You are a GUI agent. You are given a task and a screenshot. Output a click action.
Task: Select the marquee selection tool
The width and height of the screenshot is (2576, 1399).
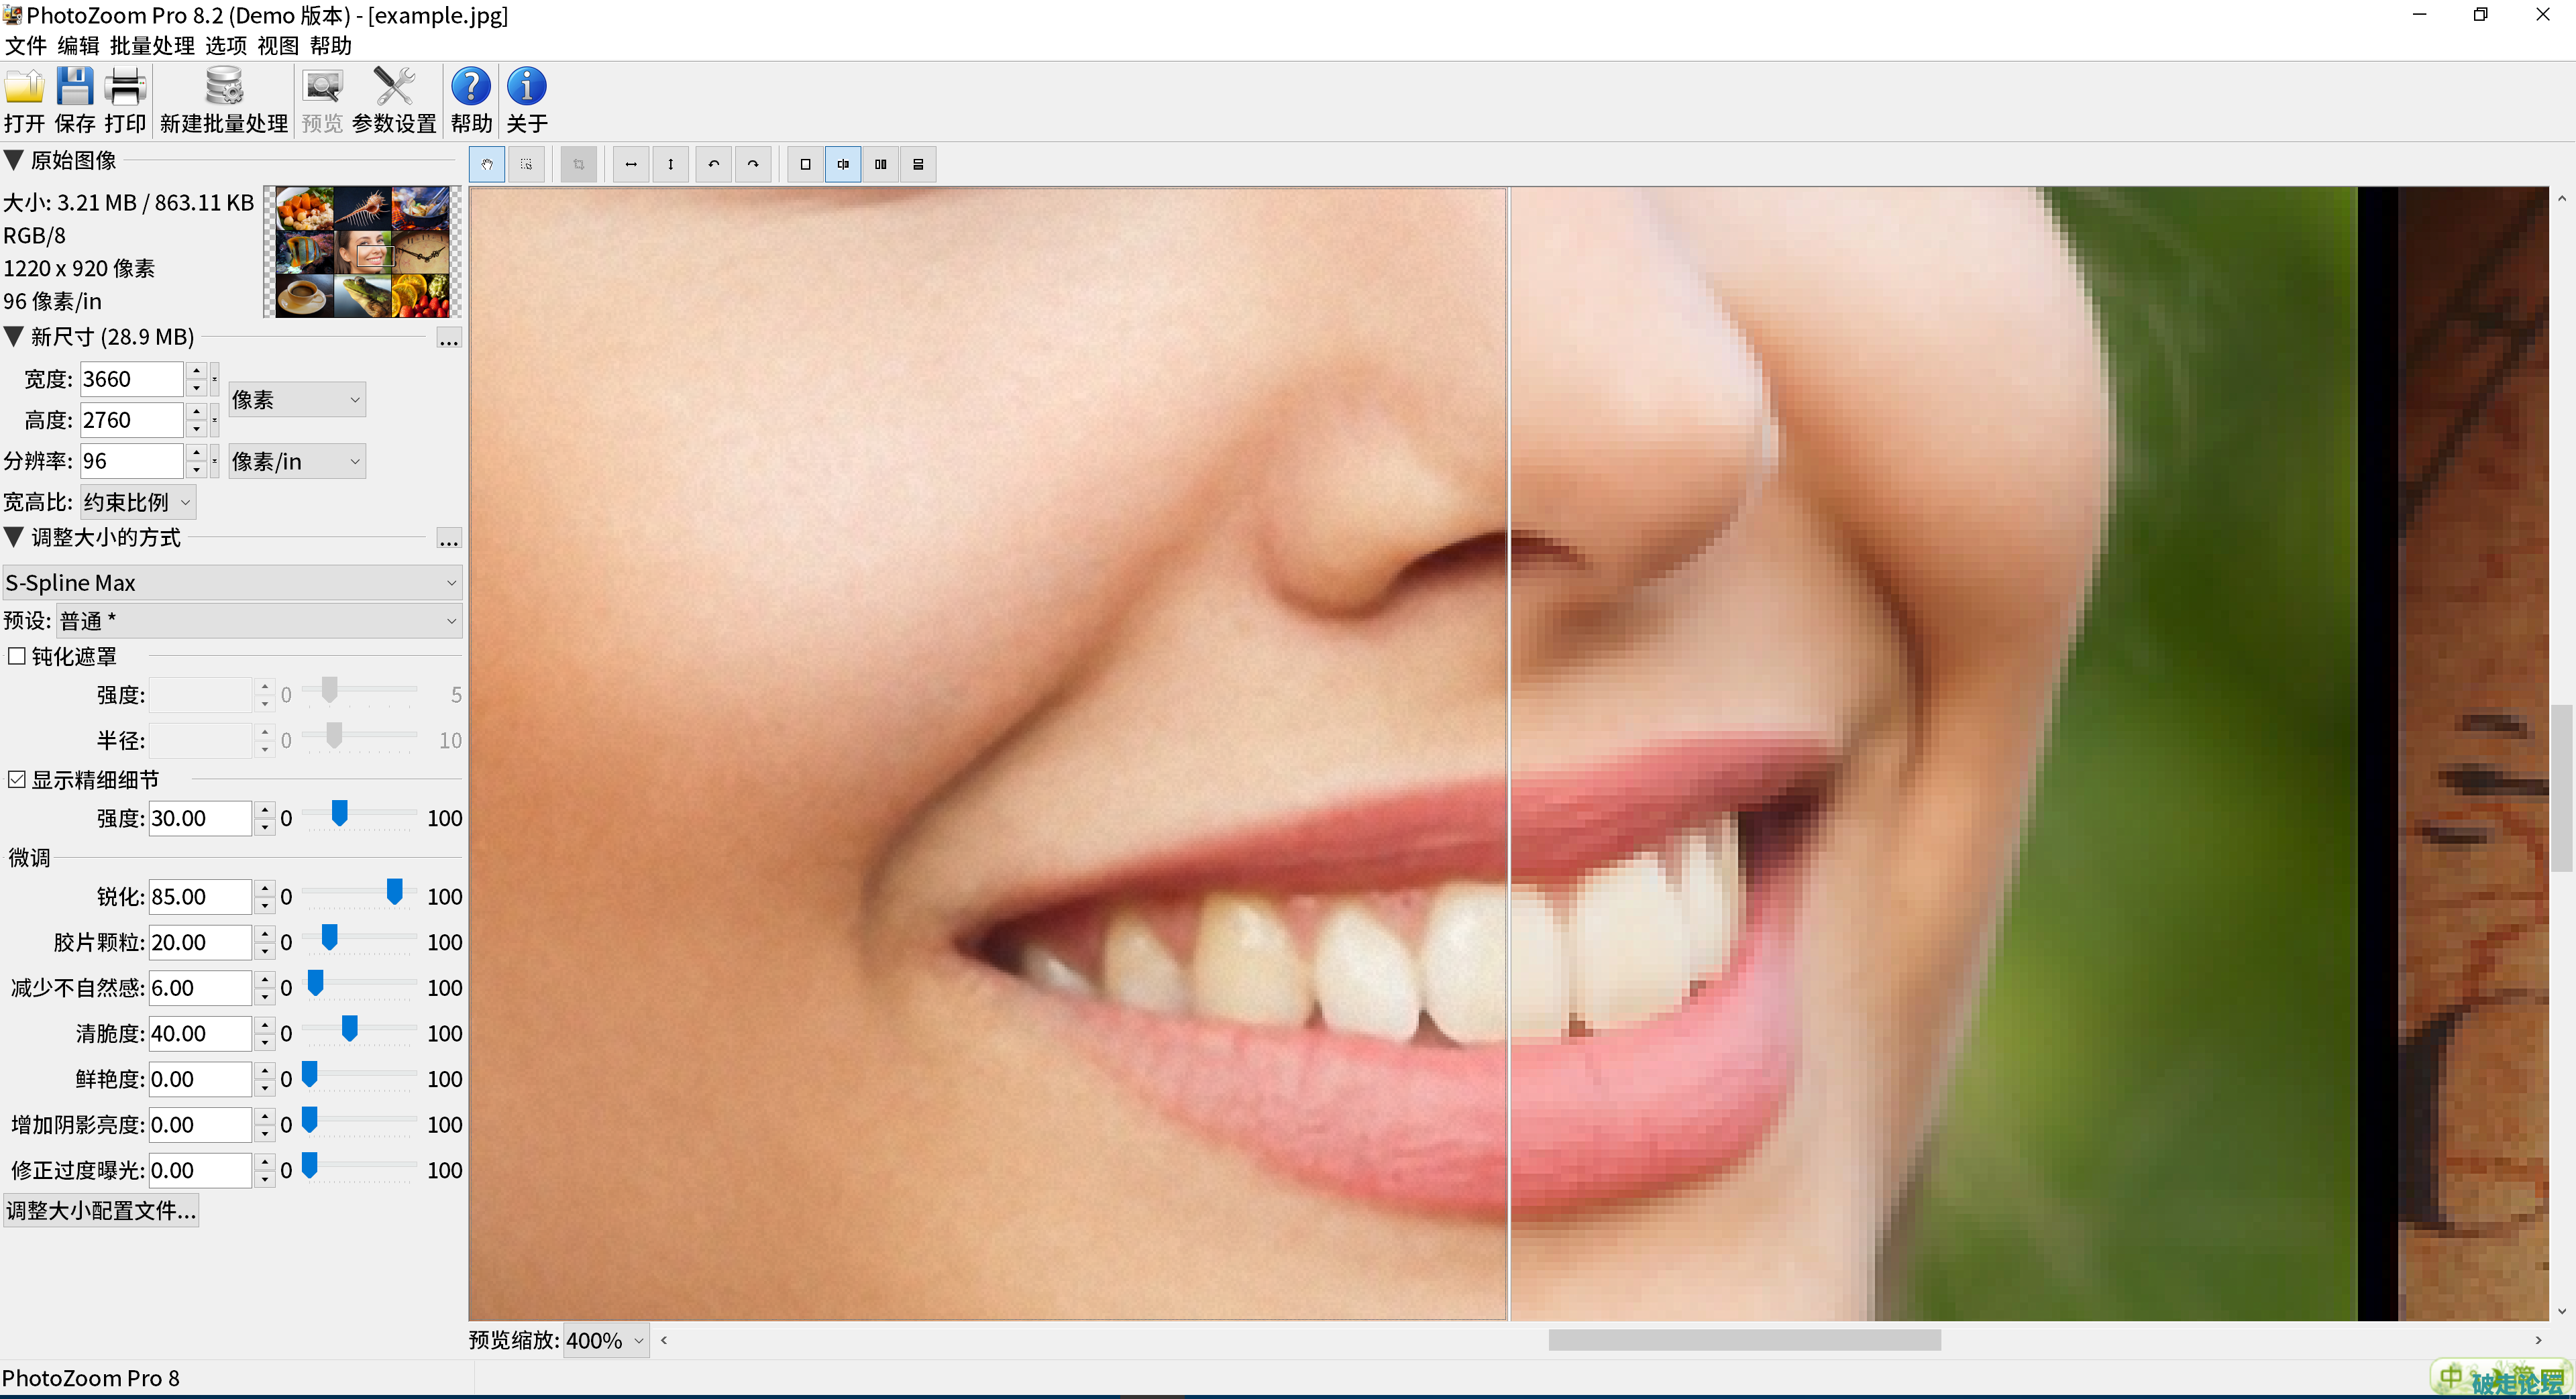(x=527, y=164)
